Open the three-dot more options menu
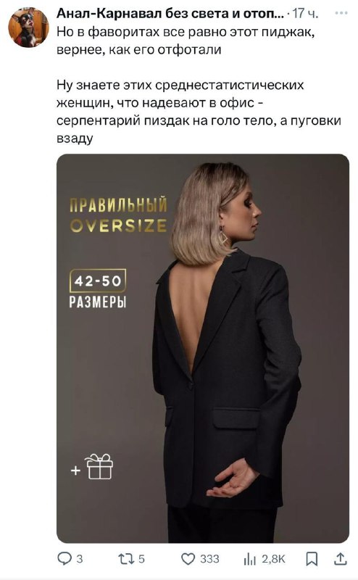 [x=341, y=13]
